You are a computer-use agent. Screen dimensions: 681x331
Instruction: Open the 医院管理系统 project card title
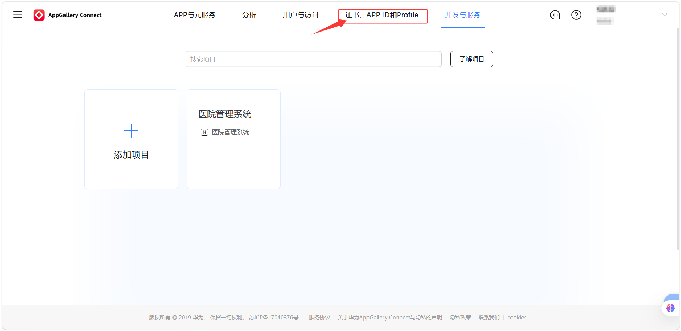click(225, 114)
